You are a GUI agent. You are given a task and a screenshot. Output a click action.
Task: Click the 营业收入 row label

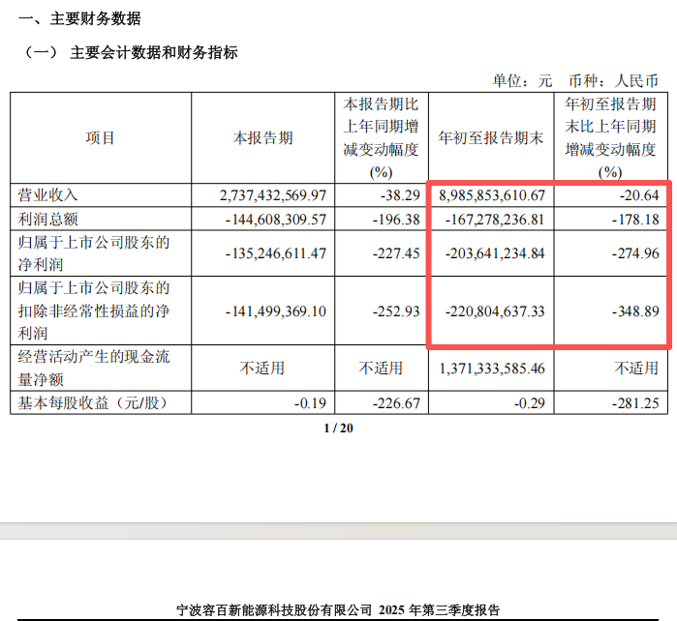47,195
